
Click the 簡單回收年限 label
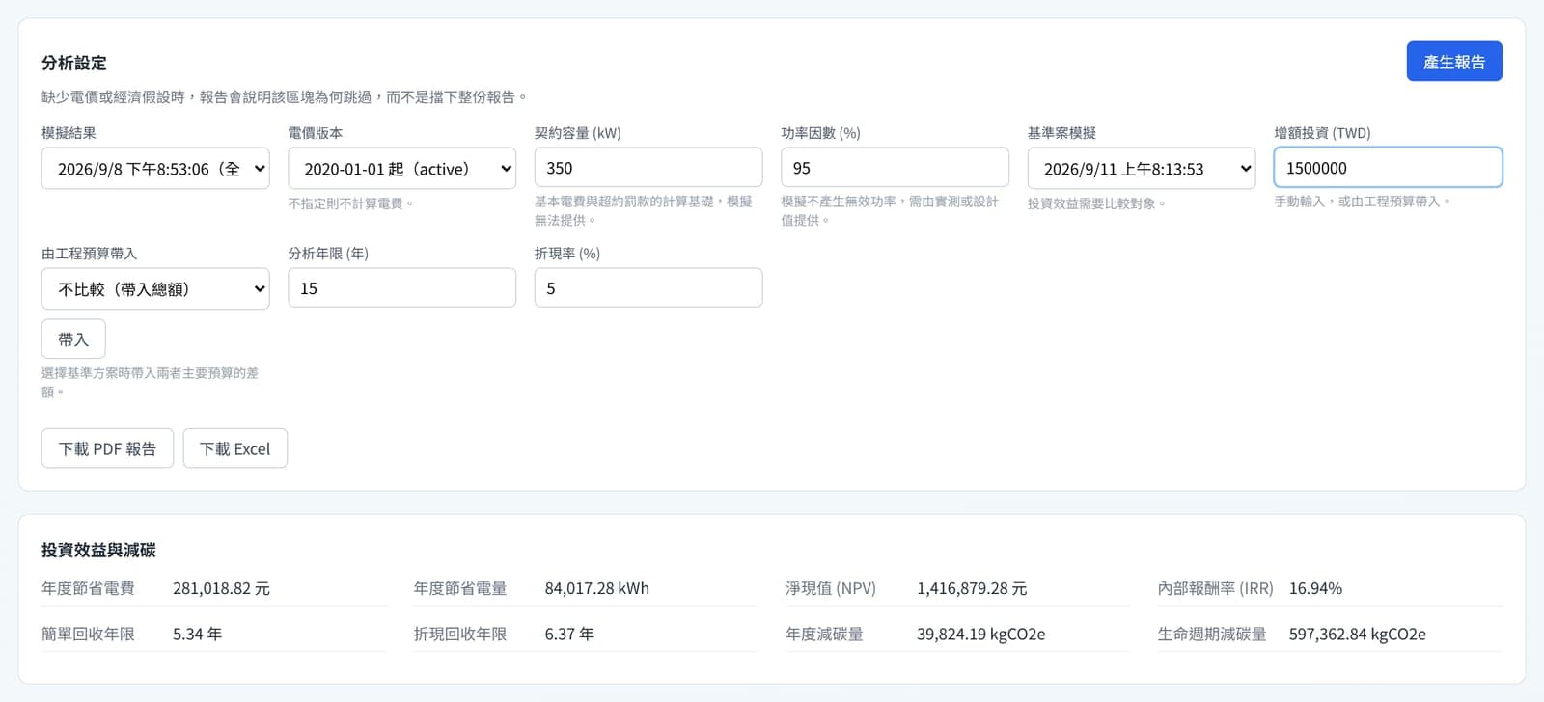88,634
